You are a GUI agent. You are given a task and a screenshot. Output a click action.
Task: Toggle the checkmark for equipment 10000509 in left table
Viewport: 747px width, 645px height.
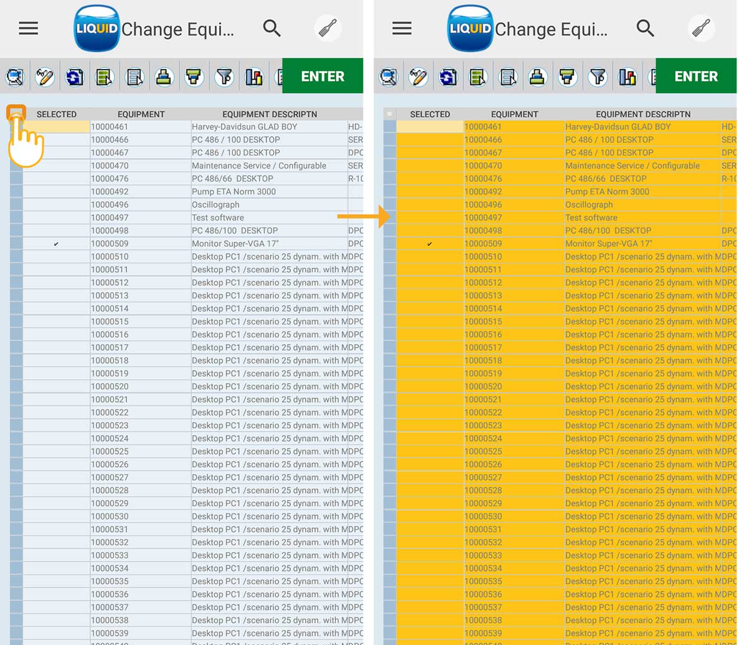coord(56,244)
